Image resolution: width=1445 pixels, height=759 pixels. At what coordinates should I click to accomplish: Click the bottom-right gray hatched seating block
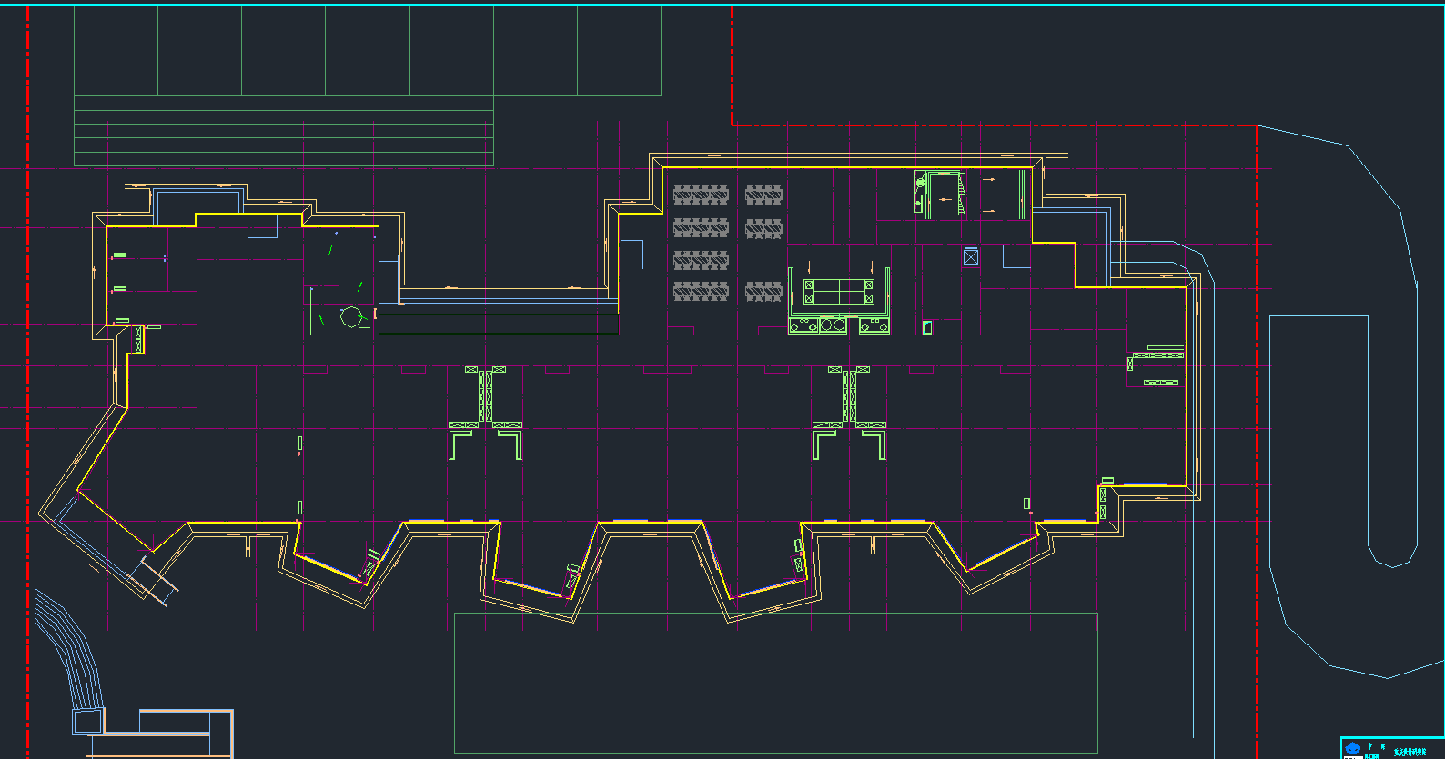pos(763,291)
